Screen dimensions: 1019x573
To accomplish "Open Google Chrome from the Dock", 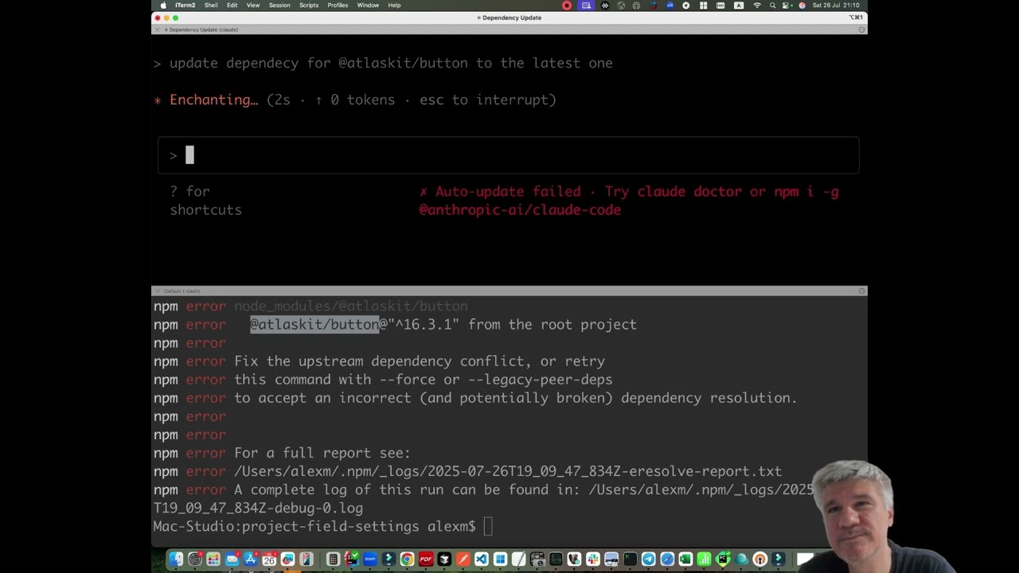I will (407, 559).
